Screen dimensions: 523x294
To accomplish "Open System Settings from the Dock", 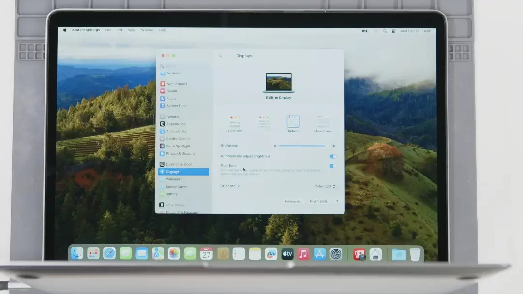I will point(336,254).
